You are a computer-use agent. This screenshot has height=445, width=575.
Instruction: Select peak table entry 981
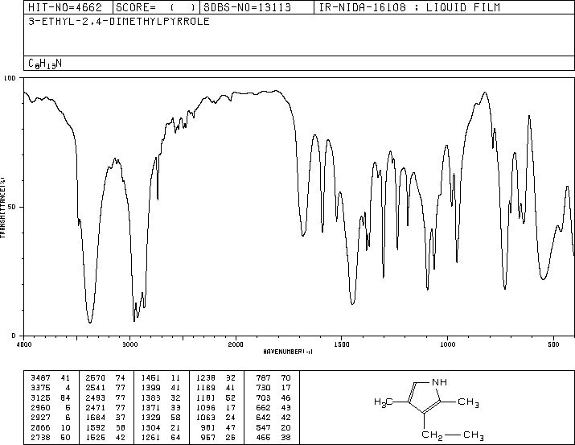coord(208,427)
